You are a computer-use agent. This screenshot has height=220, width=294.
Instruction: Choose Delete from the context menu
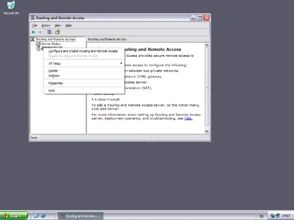53,71
